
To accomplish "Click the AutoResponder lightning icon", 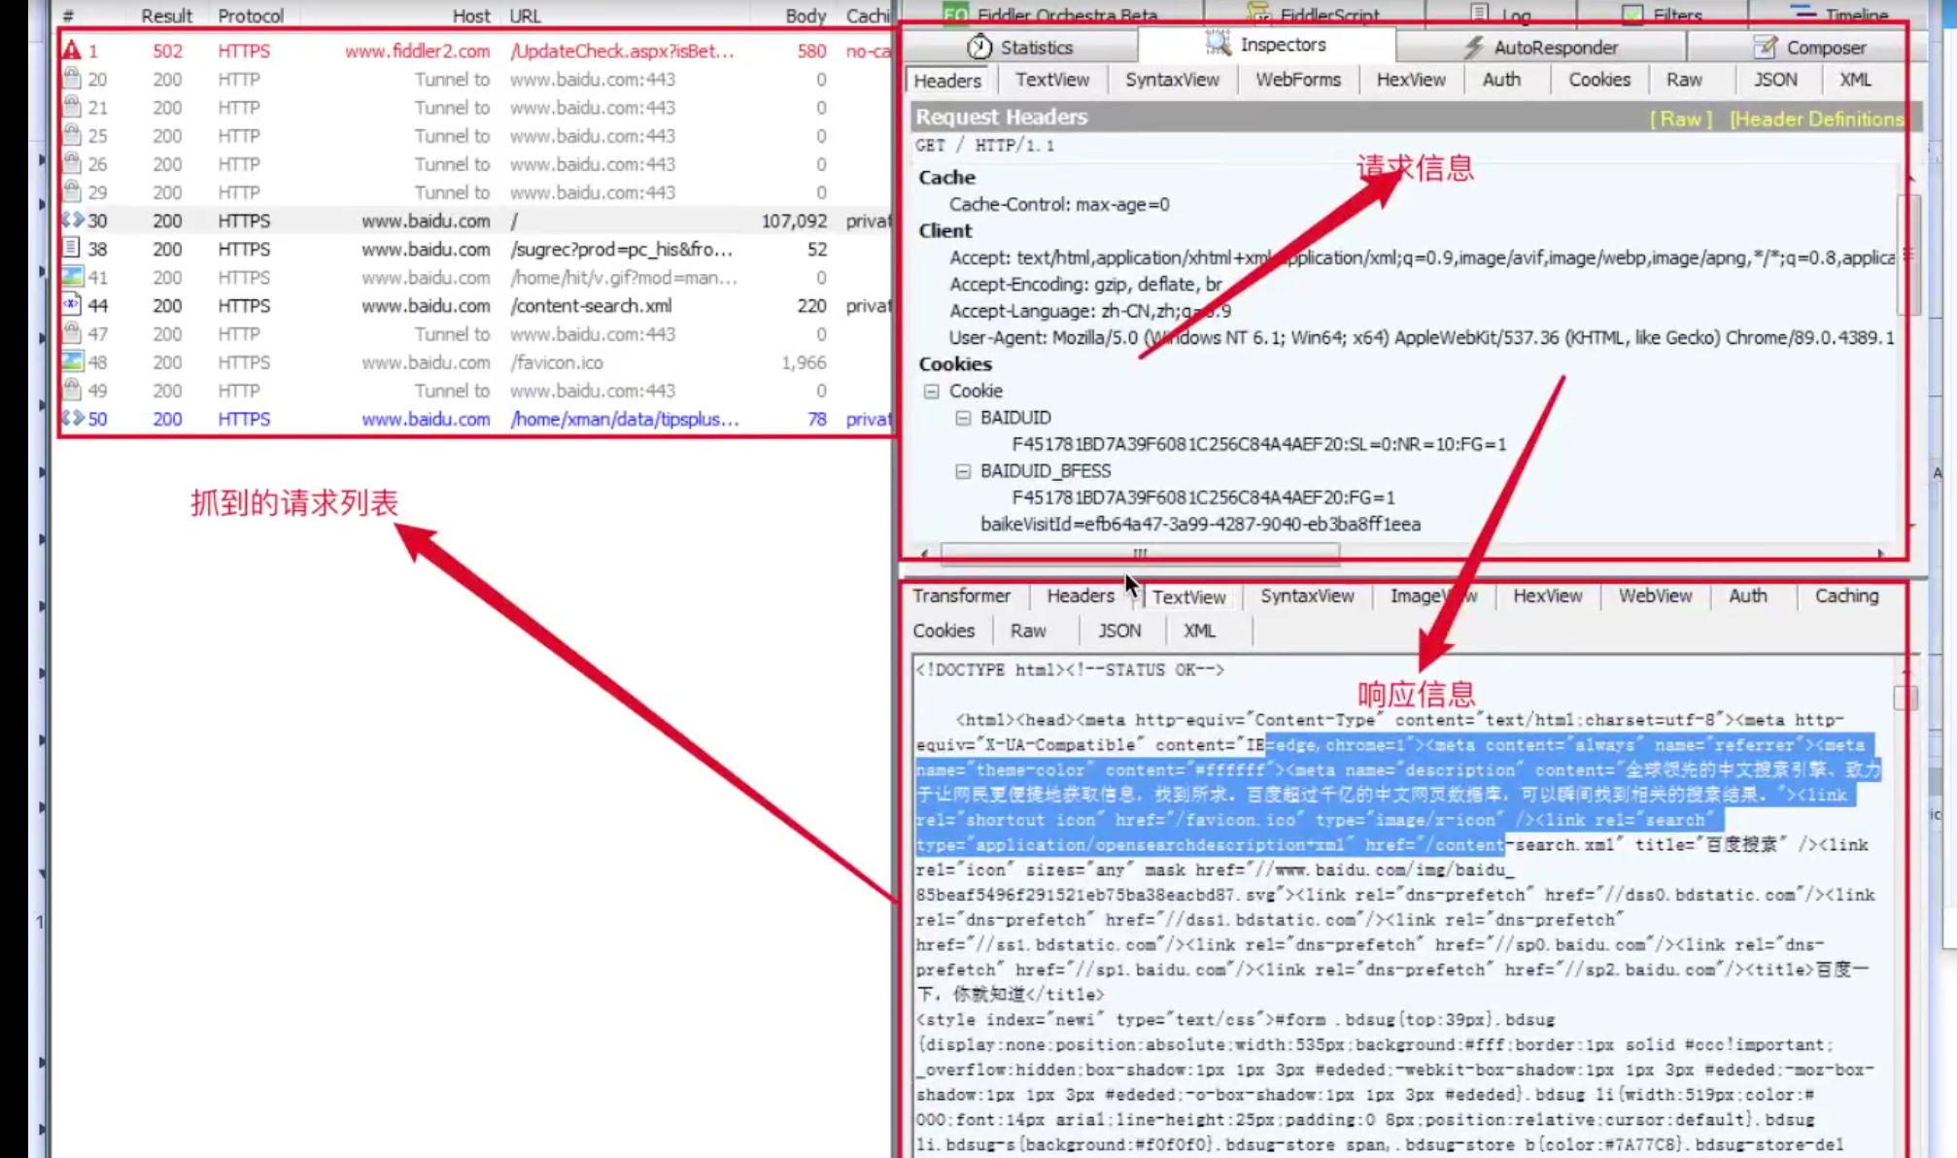I will [x=1474, y=47].
